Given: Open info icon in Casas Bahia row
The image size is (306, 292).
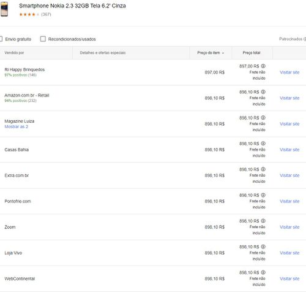Looking at the screenshot, I should [263, 144].
